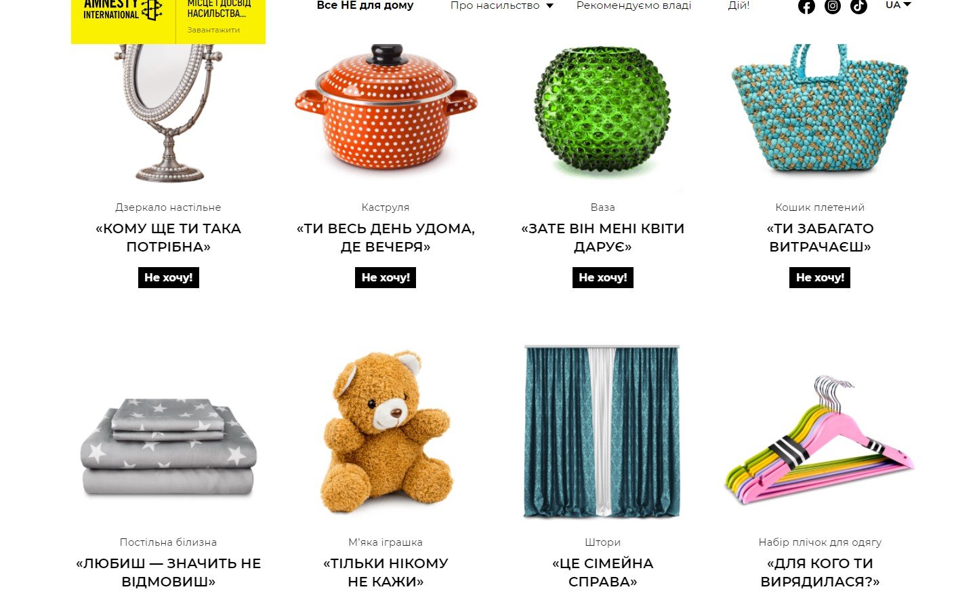954x600 pixels.
Task: Open 'Рекомендуємо владі' menu item
Action: coord(634,5)
